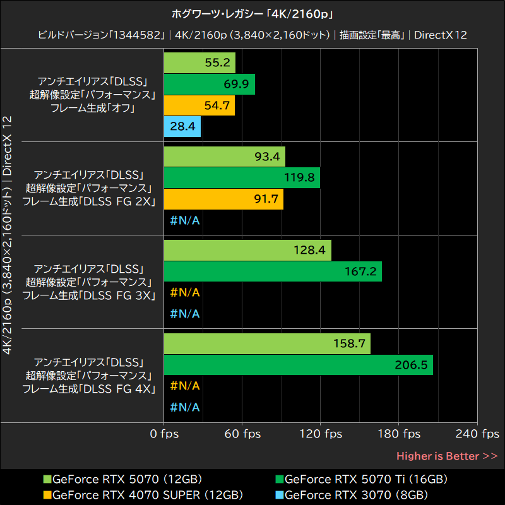Click the 120 fps axis marker
The width and height of the screenshot is (505, 505).
(x=322, y=434)
